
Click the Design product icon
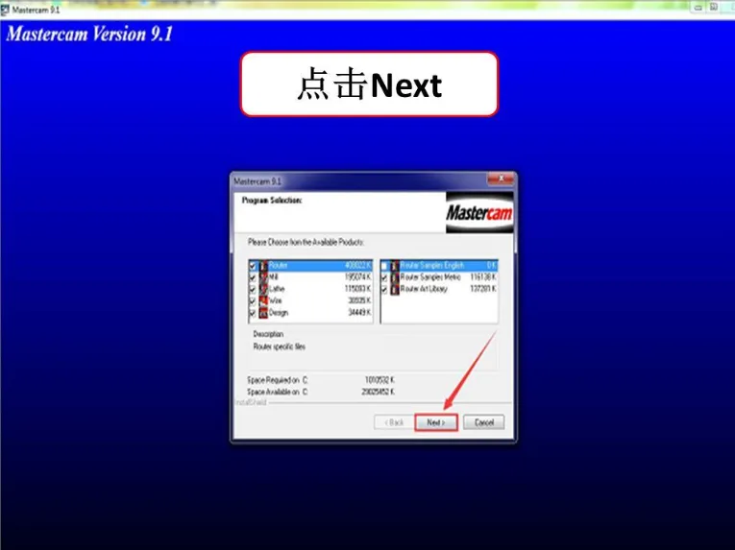263,313
